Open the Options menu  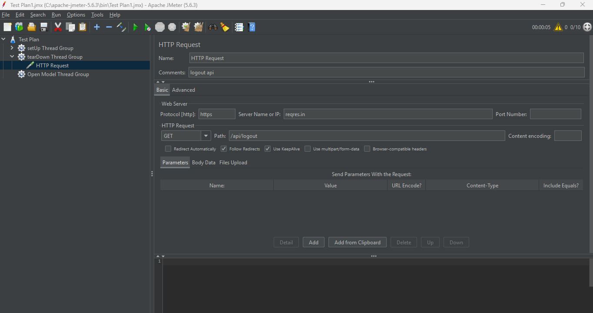coord(76,15)
